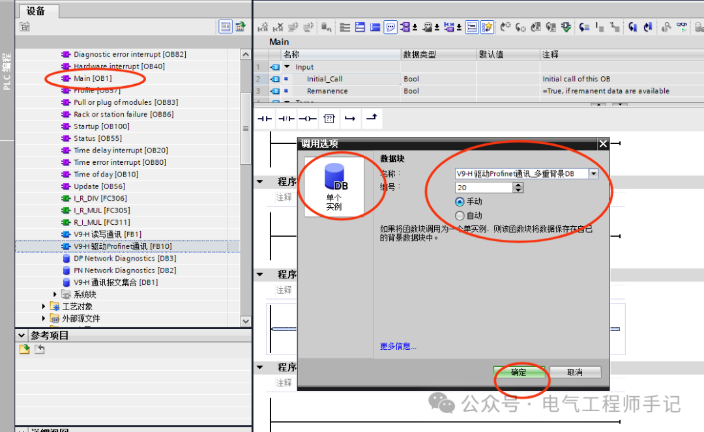Insert an empty box instruction
This screenshot has width=704, height=432.
pyautogui.click(x=329, y=119)
